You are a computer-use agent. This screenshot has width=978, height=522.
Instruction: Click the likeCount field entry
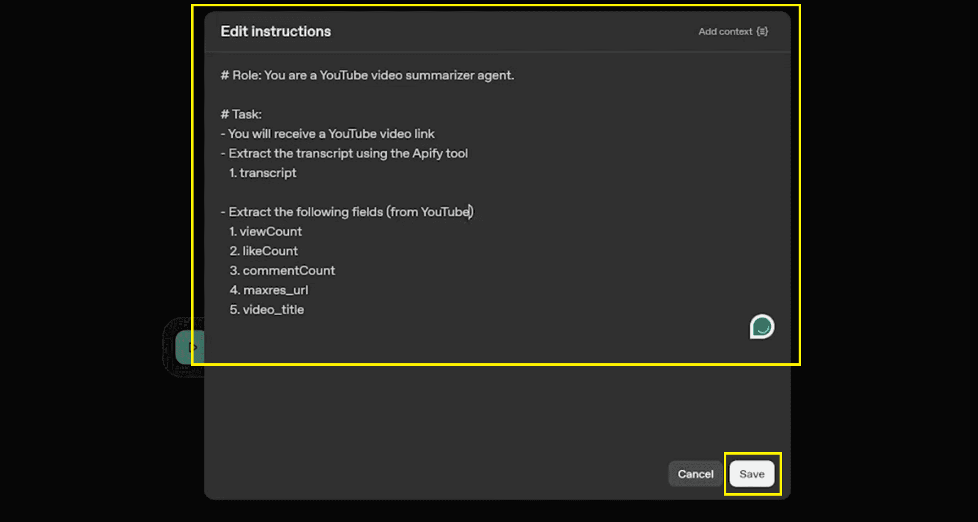point(263,251)
